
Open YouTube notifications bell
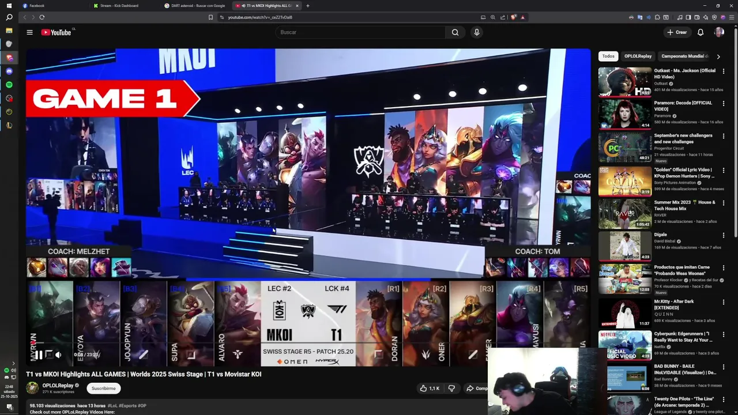[701, 32]
